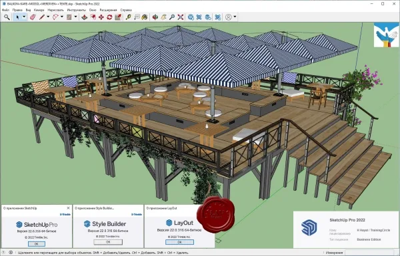Open the Инструменты menu
The height and width of the screenshot is (256, 400).
point(77,10)
